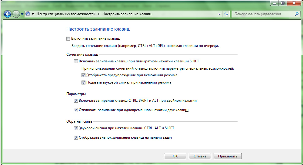Expand the '«' breadcrumb chevron in address bar
The height and width of the screenshot is (165, 303).
[33, 14]
